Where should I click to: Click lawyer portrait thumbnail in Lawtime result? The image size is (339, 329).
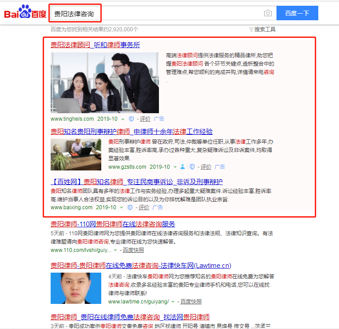(x=77, y=288)
